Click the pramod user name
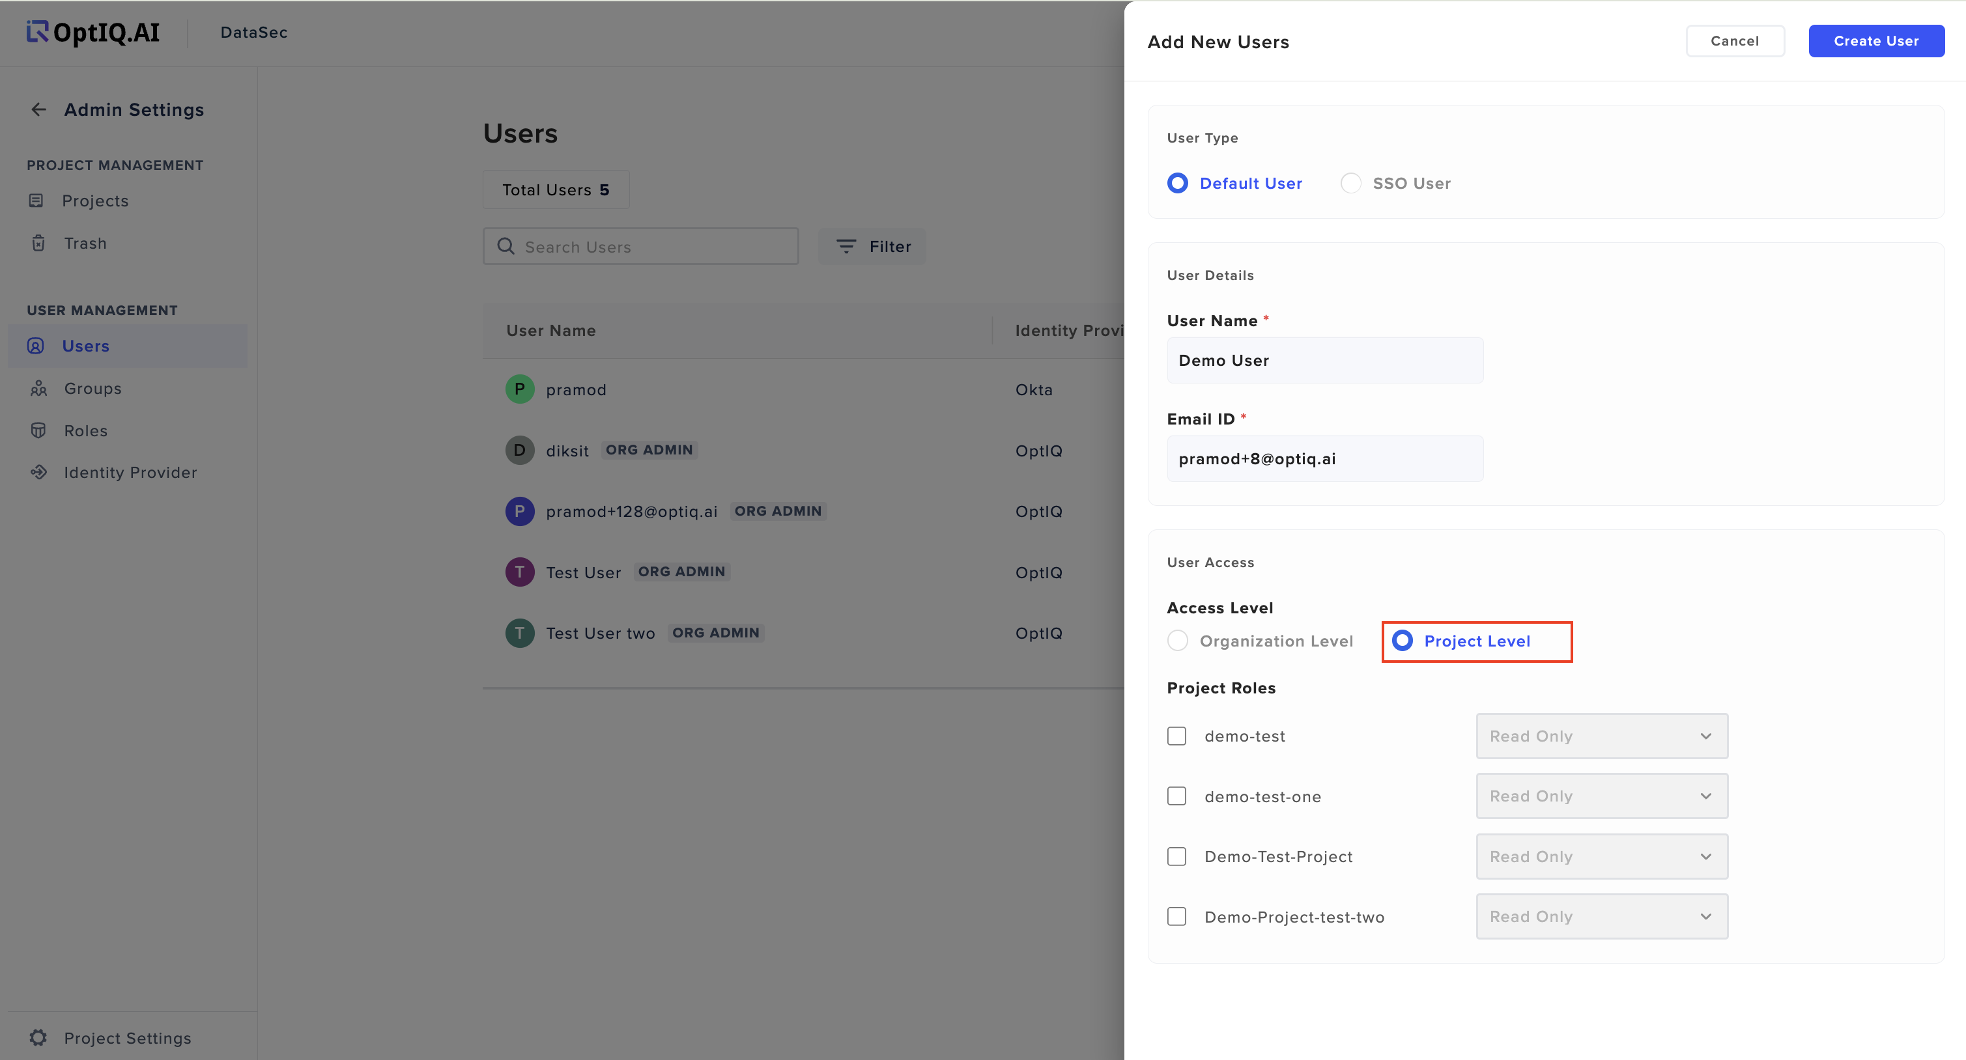 tap(577, 389)
